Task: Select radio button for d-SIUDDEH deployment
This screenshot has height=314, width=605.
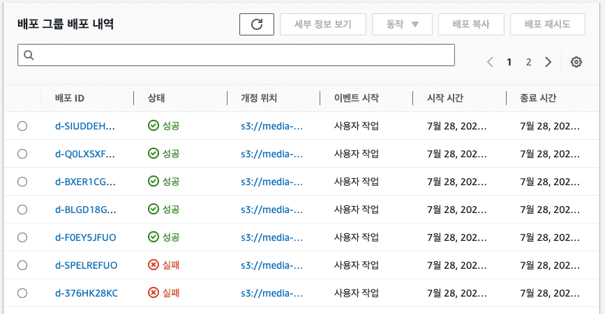Action: click(22, 125)
